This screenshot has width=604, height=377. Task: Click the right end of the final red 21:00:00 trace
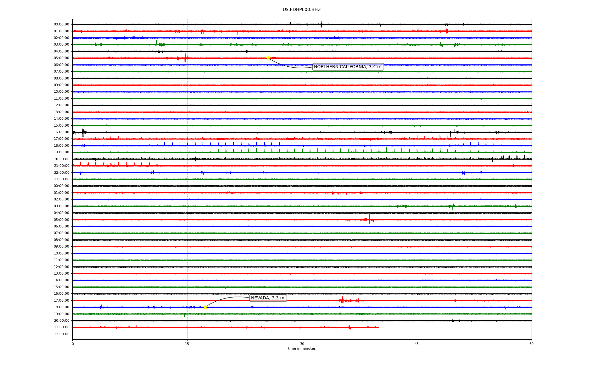click(x=378, y=327)
